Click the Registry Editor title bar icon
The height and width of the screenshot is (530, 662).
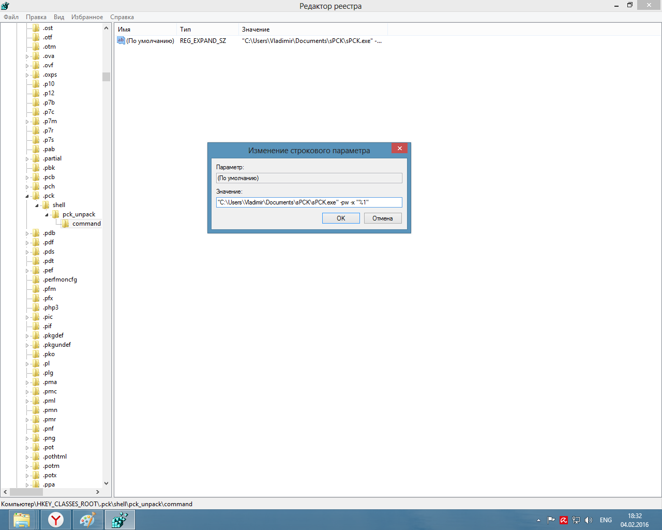click(x=5, y=6)
